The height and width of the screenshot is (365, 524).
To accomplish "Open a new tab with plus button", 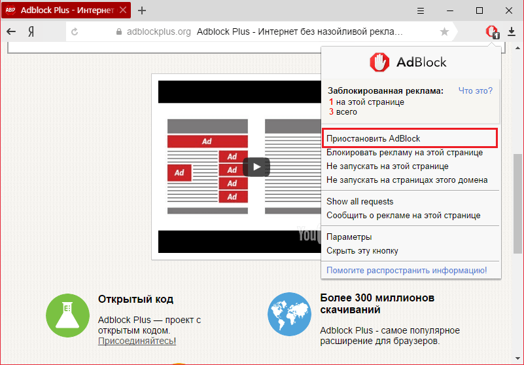I will [142, 10].
